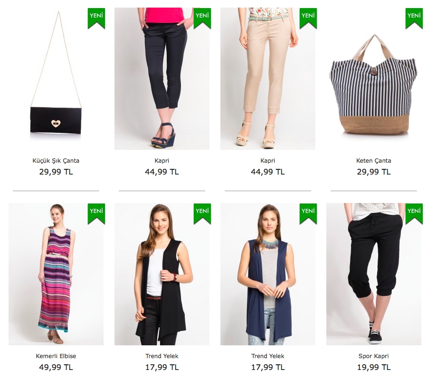Open the striped maxi dress image
Image resolution: width=446 pixels, height=379 pixels.
tap(56, 274)
